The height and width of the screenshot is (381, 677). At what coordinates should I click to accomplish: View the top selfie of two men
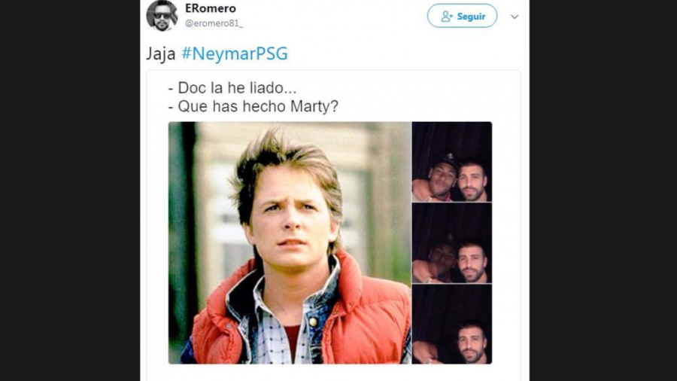coord(451,162)
